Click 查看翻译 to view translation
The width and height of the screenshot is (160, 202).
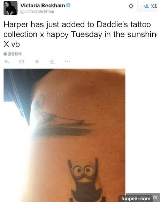(15, 54)
